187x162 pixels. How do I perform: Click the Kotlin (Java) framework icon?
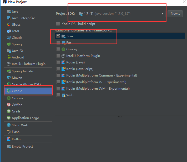(63, 62)
